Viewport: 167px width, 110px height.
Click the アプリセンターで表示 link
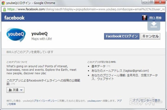point(146,101)
